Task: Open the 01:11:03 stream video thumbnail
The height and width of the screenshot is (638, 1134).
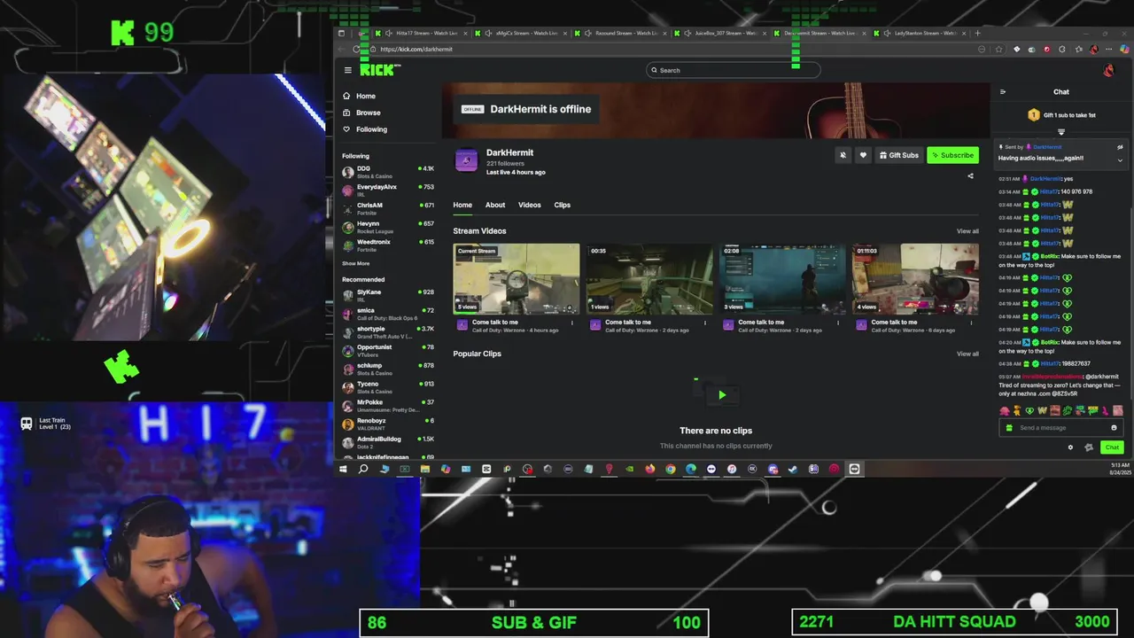Action: tap(915, 279)
